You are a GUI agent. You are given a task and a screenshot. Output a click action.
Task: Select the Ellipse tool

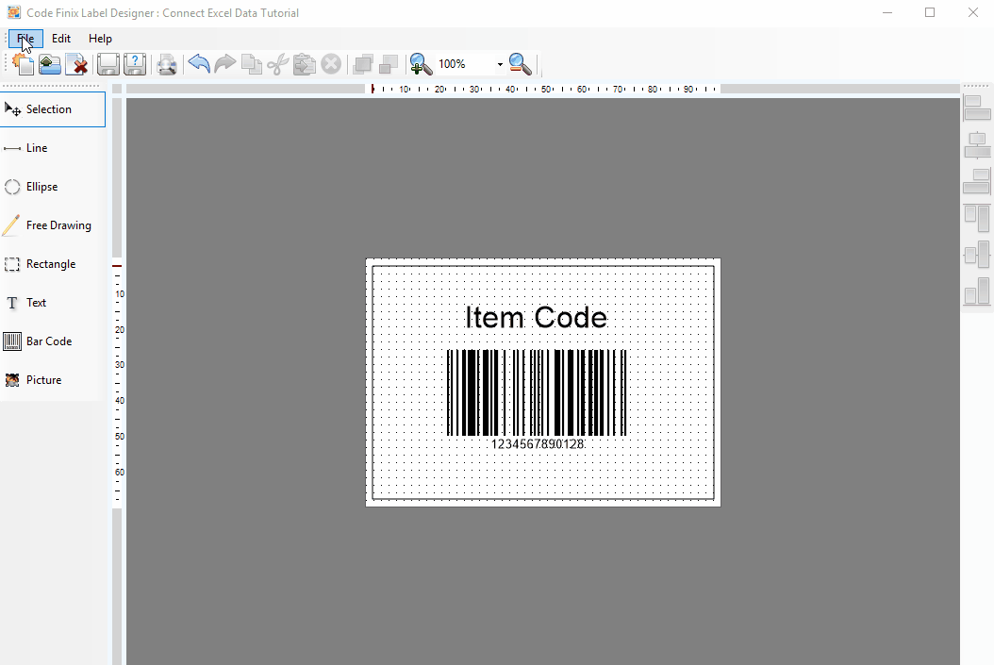53,187
